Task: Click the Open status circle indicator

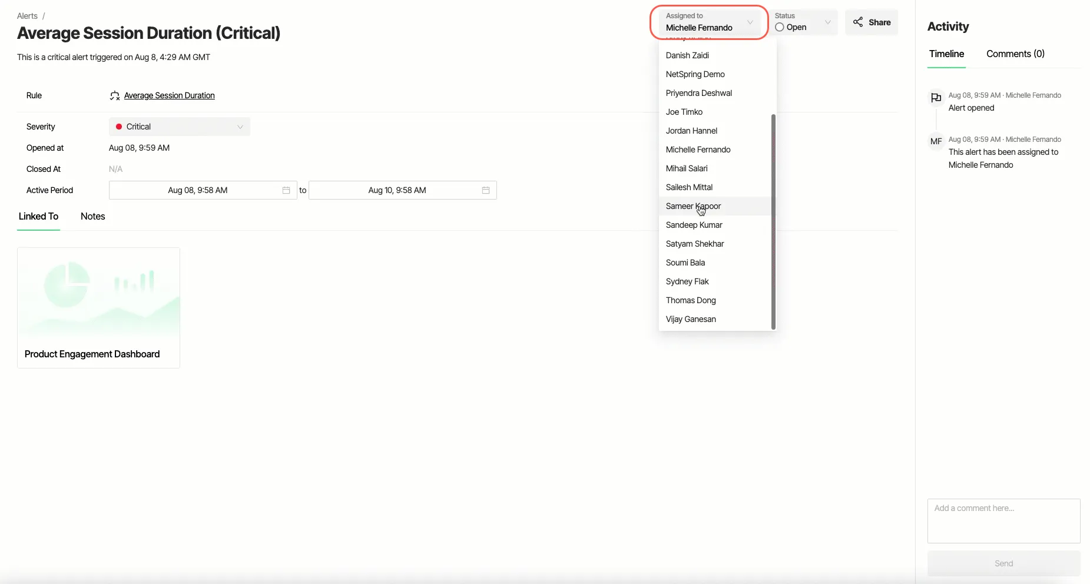Action: [779, 27]
